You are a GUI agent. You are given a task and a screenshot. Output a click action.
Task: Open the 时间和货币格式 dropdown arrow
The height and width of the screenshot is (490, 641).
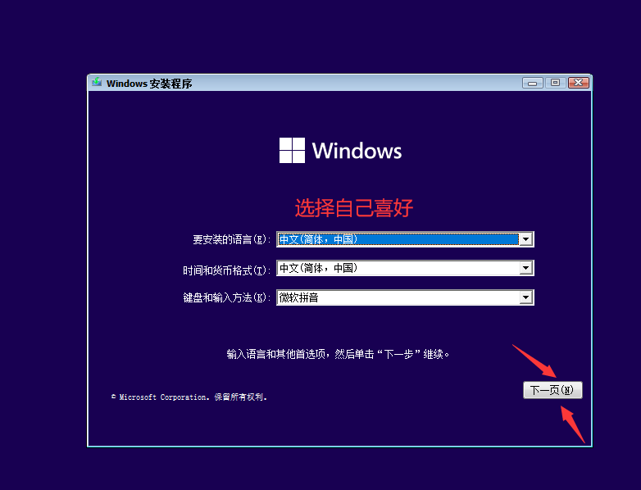525,268
